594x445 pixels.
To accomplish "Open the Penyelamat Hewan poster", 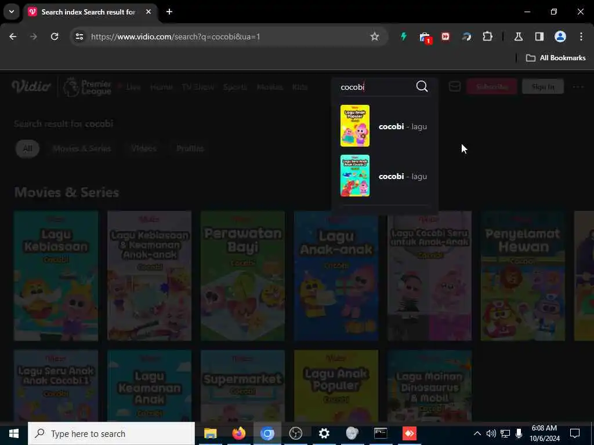I will [x=523, y=276].
